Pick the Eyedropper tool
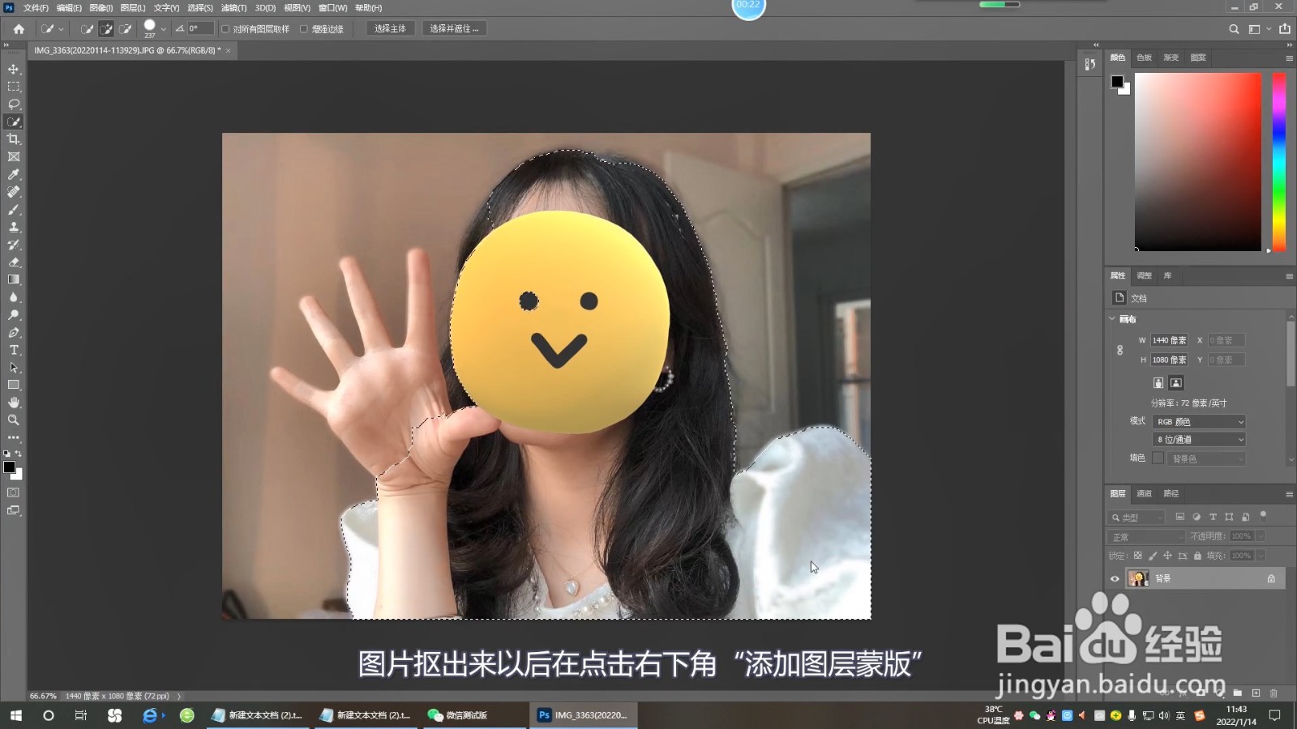1297x729 pixels. (x=13, y=174)
